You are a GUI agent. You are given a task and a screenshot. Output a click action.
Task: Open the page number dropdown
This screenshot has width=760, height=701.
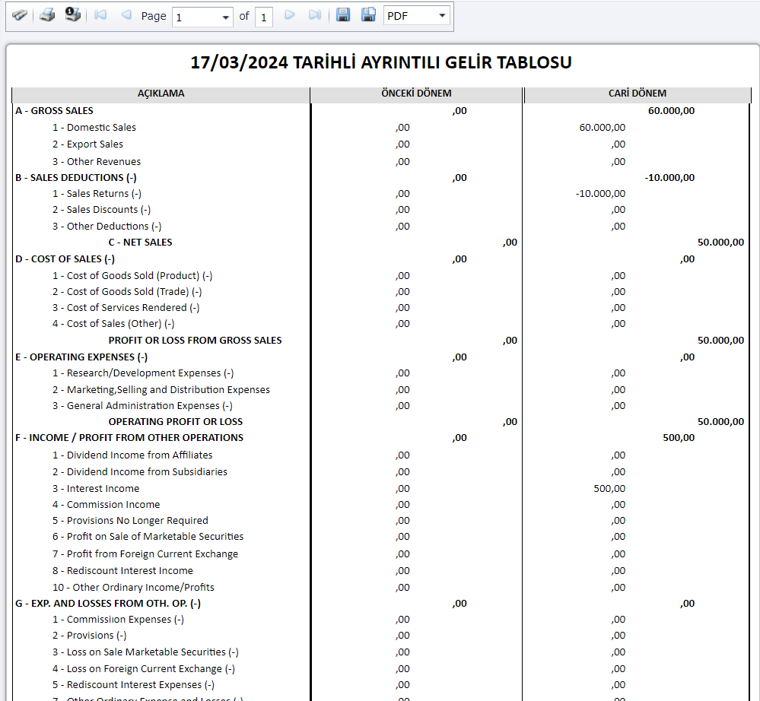pyautogui.click(x=226, y=17)
